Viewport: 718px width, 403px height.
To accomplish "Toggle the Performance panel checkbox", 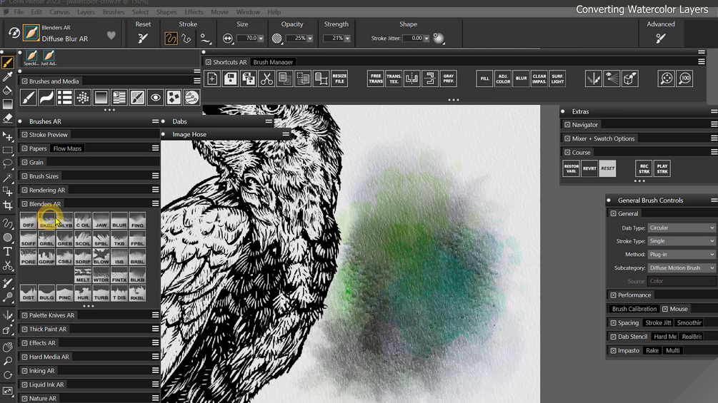I will coord(613,295).
